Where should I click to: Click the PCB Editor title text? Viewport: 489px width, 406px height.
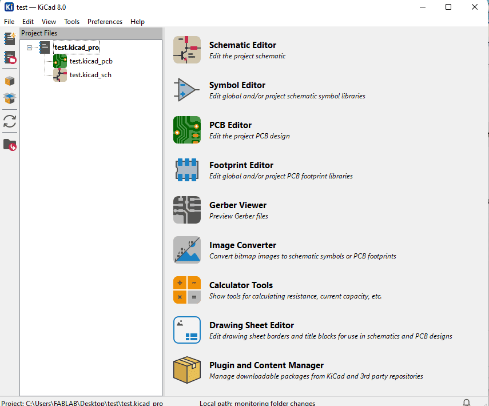click(230, 125)
